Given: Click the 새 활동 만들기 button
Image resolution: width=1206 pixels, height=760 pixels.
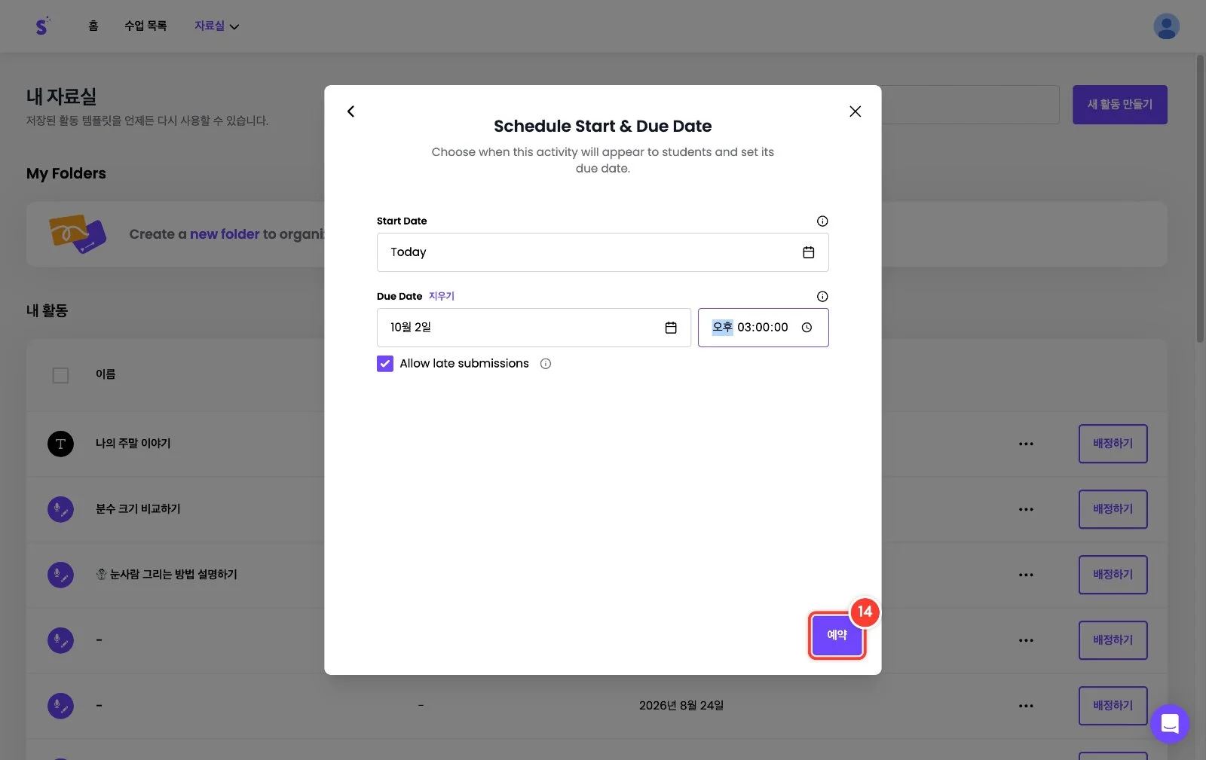Looking at the screenshot, I should 1119,105.
